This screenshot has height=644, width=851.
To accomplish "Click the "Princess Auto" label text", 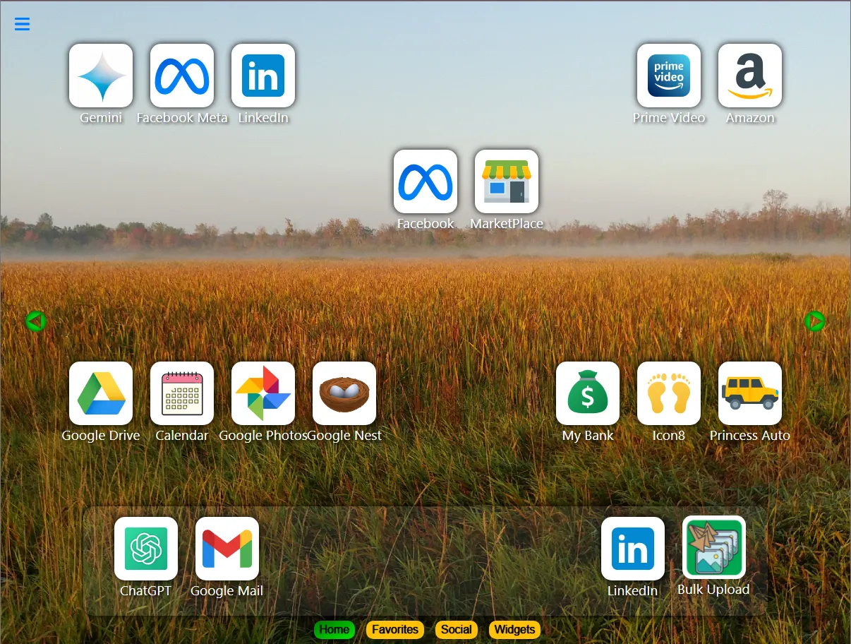I will coord(750,436).
